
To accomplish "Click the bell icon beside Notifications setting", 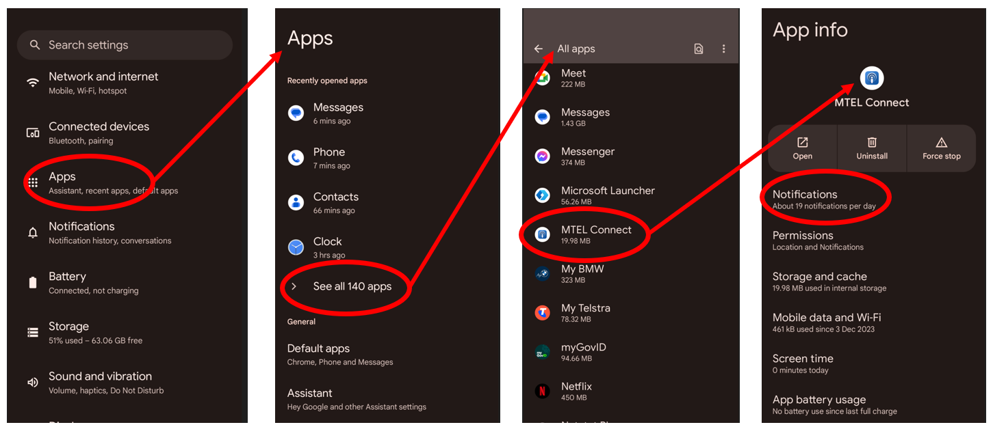I will [33, 233].
